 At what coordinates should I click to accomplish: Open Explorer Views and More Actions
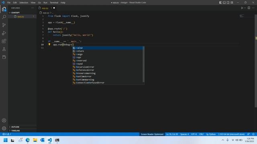click(33, 8)
